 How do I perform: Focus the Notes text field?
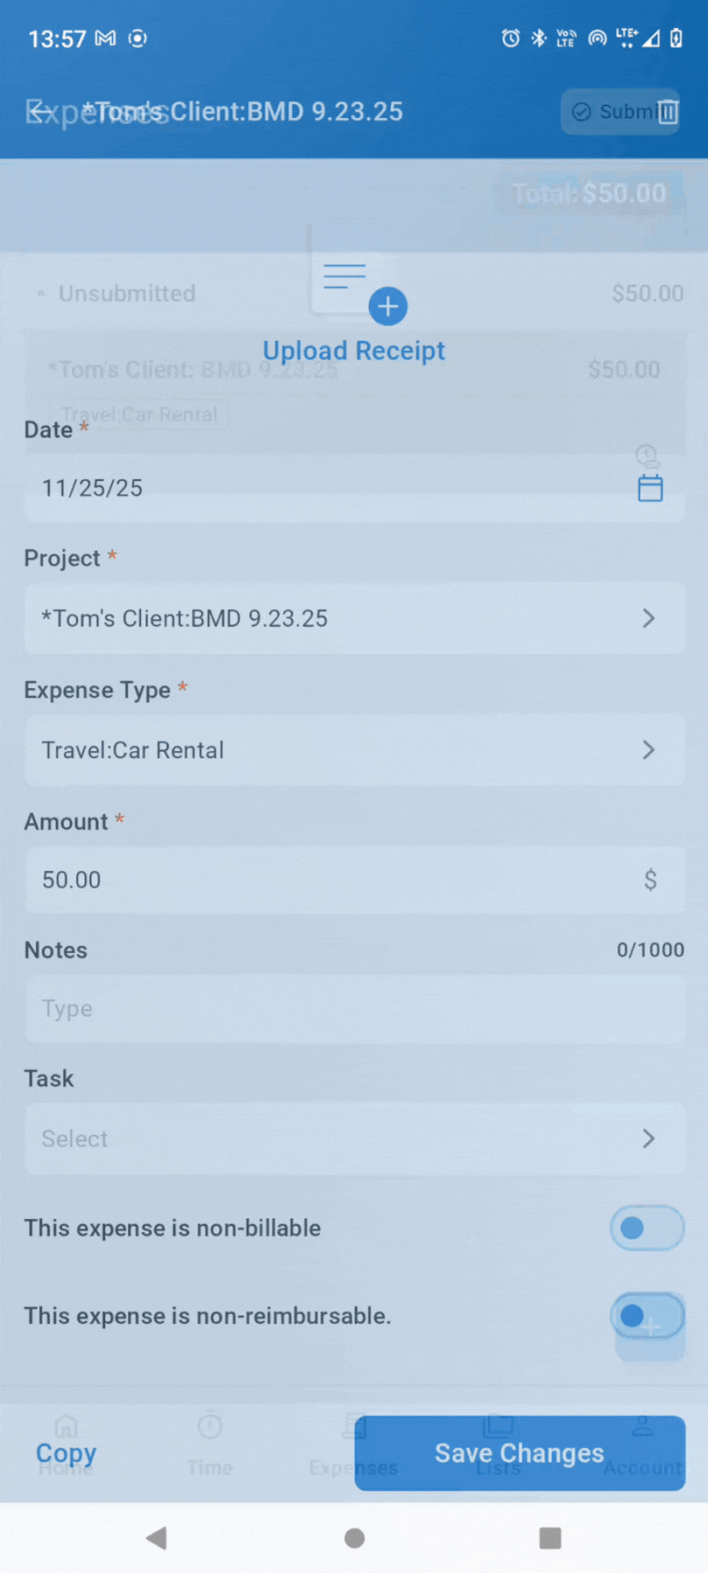pyautogui.click(x=355, y=1009)
